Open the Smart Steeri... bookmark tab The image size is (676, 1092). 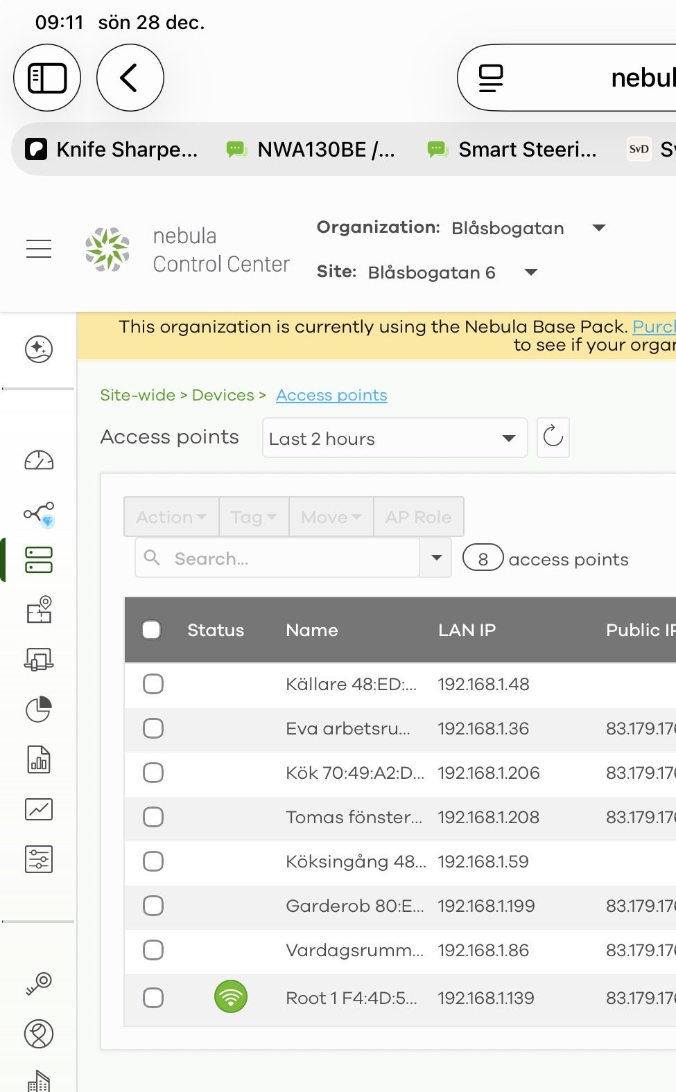512,149
